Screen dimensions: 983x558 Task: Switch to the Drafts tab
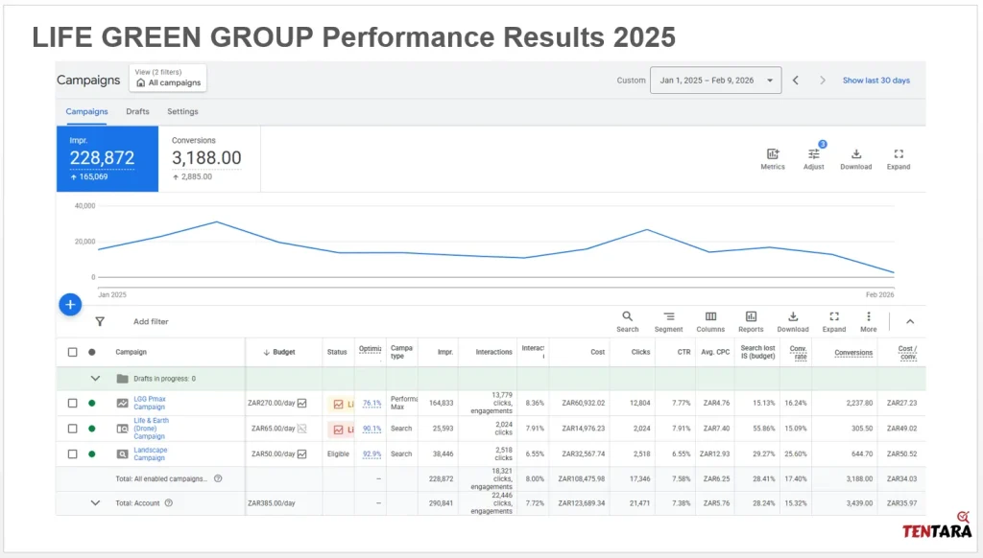[137, 112]
